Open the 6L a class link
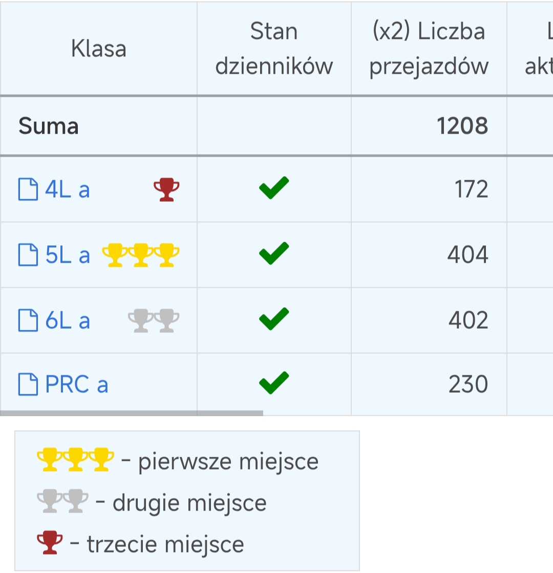553x573 pixels. [x=68, y=321]
